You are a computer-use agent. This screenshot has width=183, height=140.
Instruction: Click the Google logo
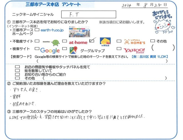[50, 50]
